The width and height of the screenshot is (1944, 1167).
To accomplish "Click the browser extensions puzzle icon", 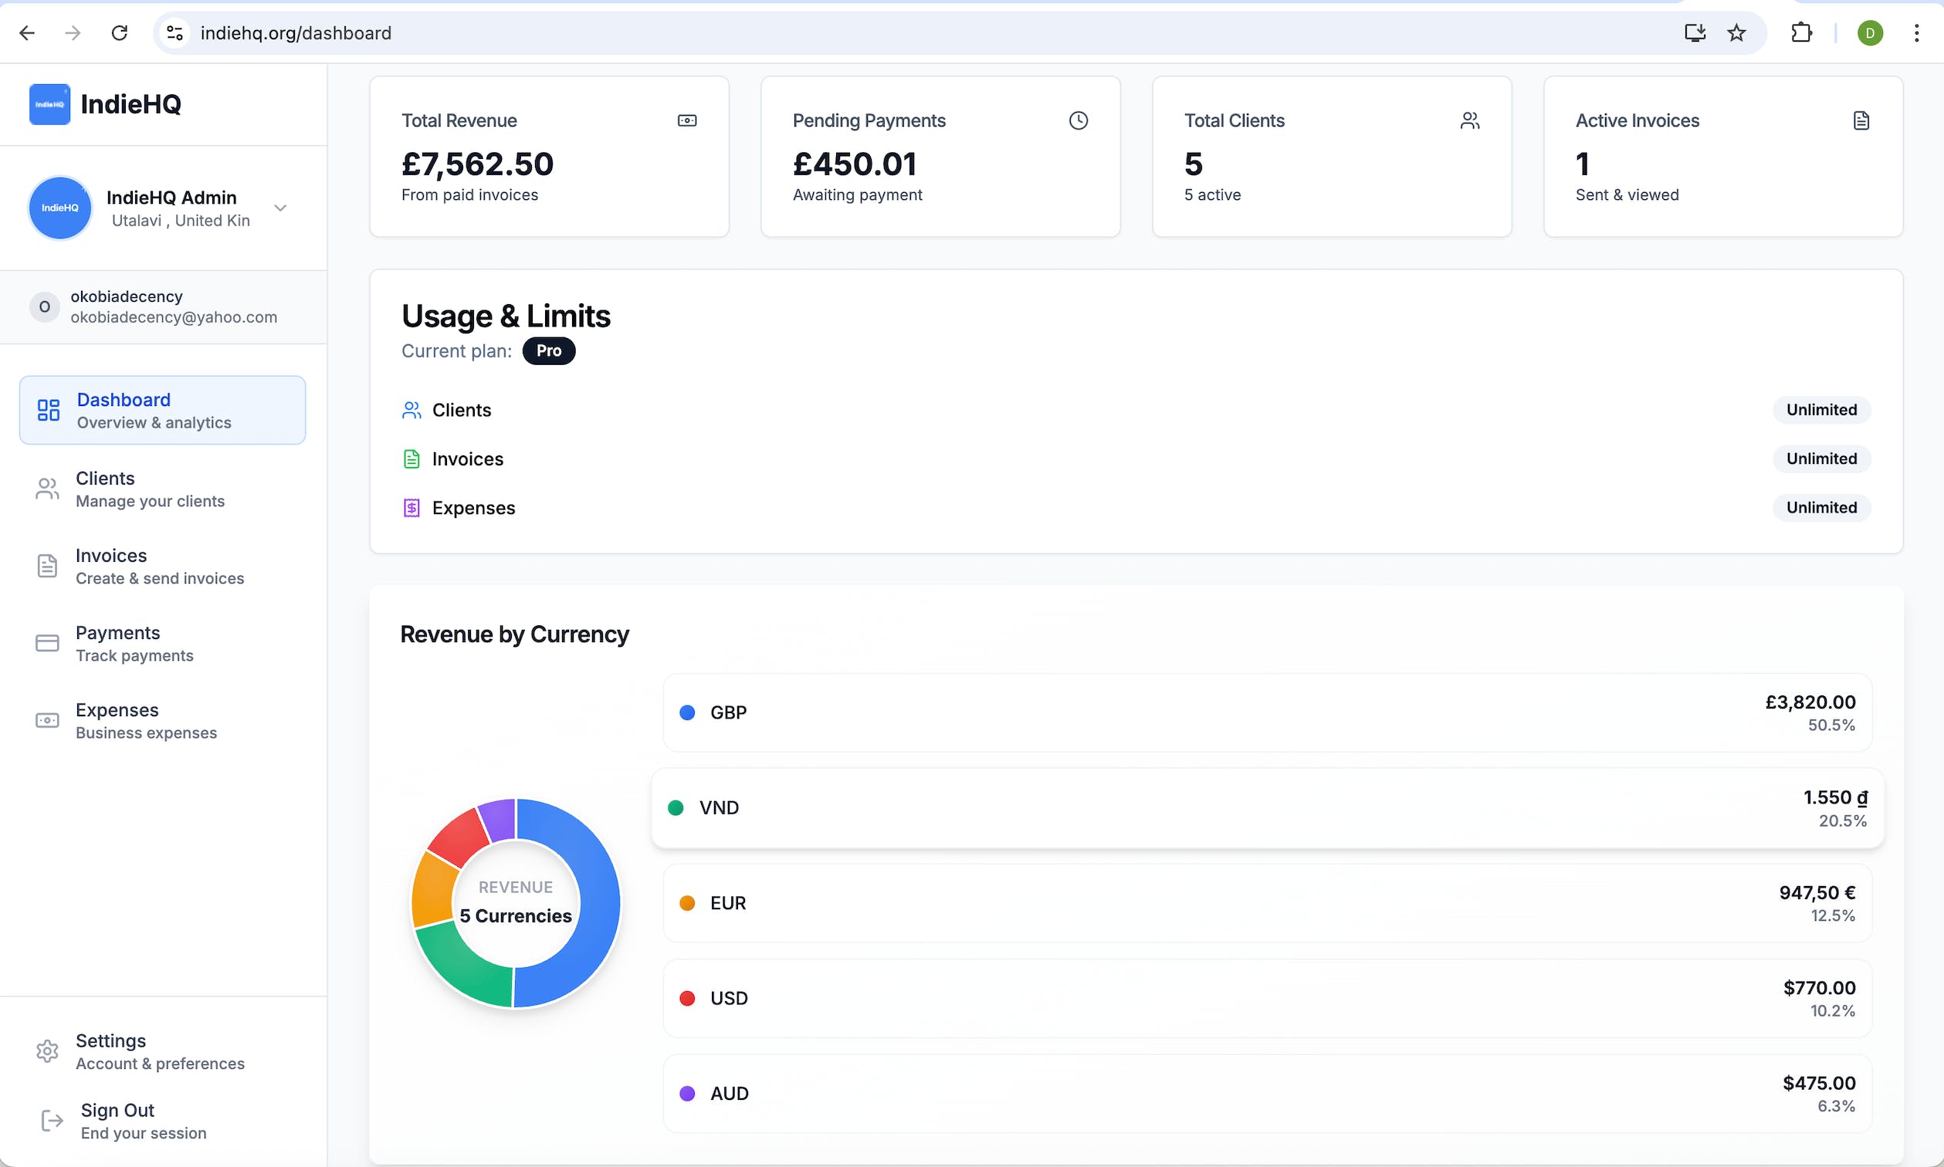I will [1801, 33].
